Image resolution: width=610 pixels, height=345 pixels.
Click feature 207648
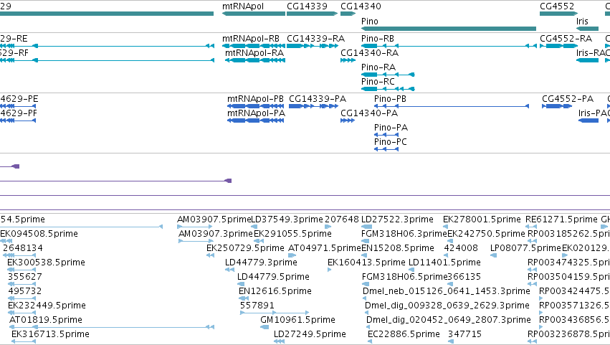point(328,227)
